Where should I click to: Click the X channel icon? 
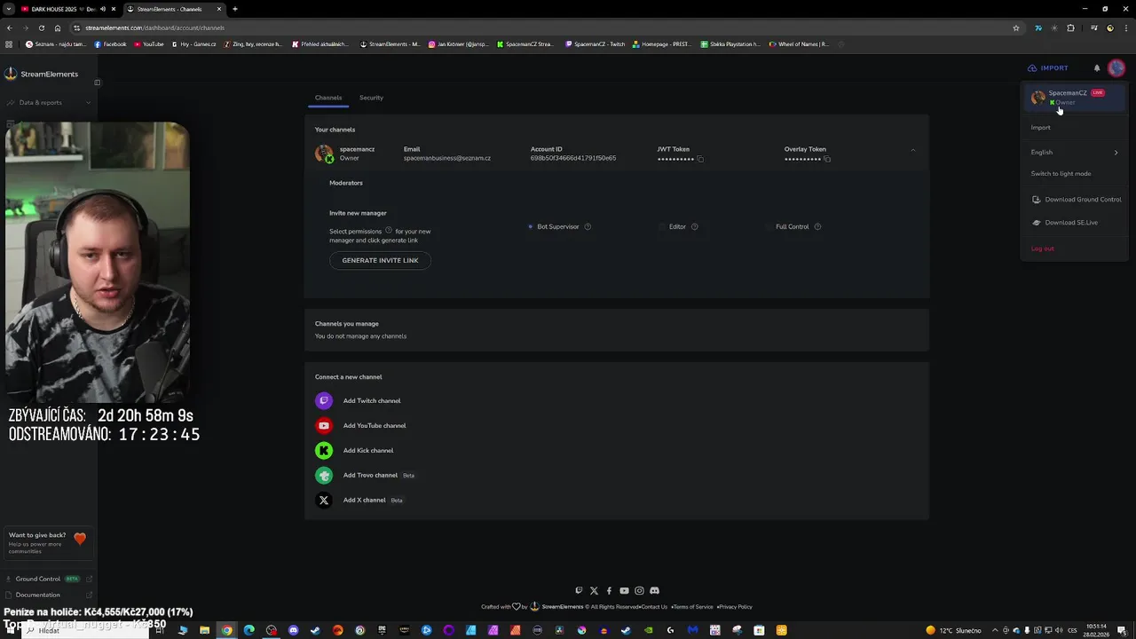click(324, 500)
